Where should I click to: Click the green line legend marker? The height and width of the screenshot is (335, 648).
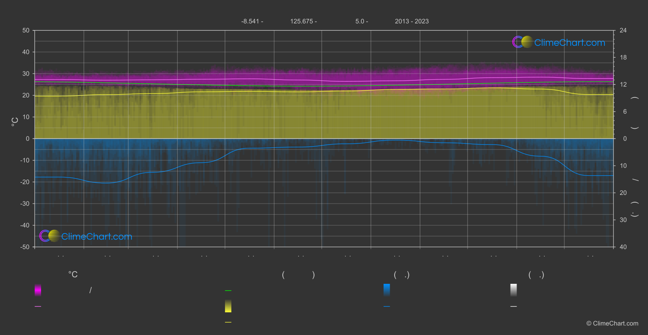pyautogui.click(x=228, y=291)
